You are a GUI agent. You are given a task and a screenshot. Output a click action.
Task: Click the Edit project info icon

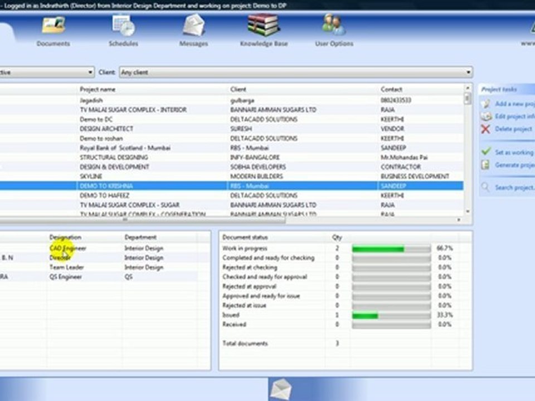coord(486,116)
